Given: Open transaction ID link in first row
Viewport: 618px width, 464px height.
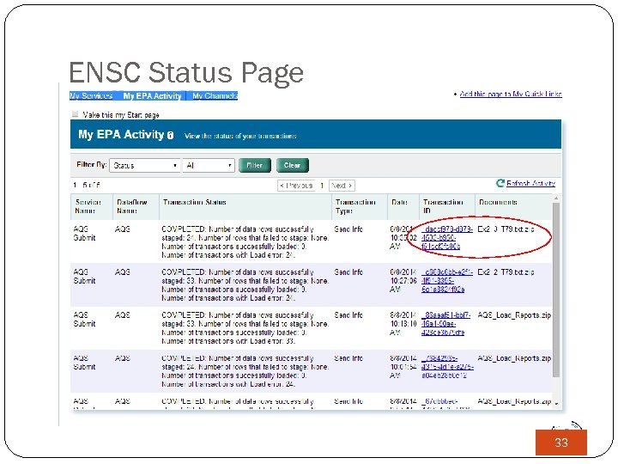Looking at the screenshot, I should point(447,237).
